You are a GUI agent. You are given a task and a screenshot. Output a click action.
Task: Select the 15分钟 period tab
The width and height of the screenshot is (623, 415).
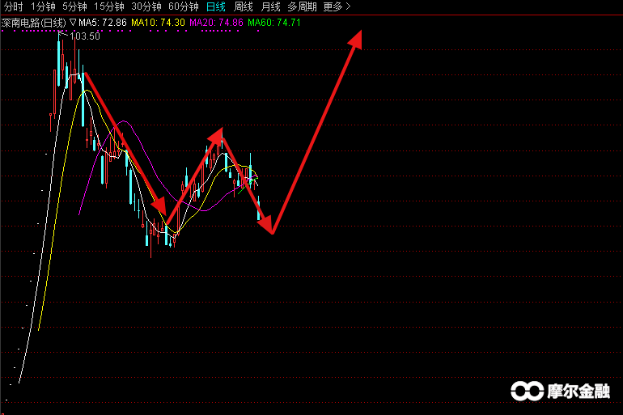click(109, 6)
